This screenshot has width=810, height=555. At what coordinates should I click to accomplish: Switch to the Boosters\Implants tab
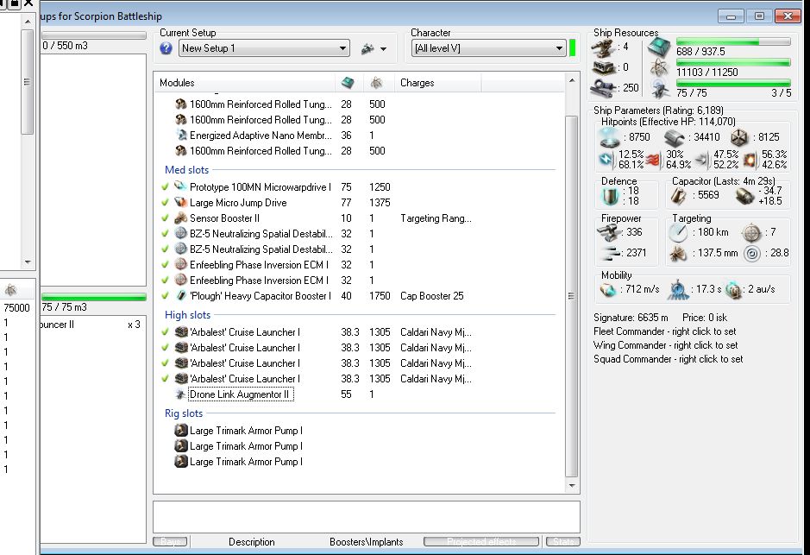pyautogui.click(x=367, y=541)
